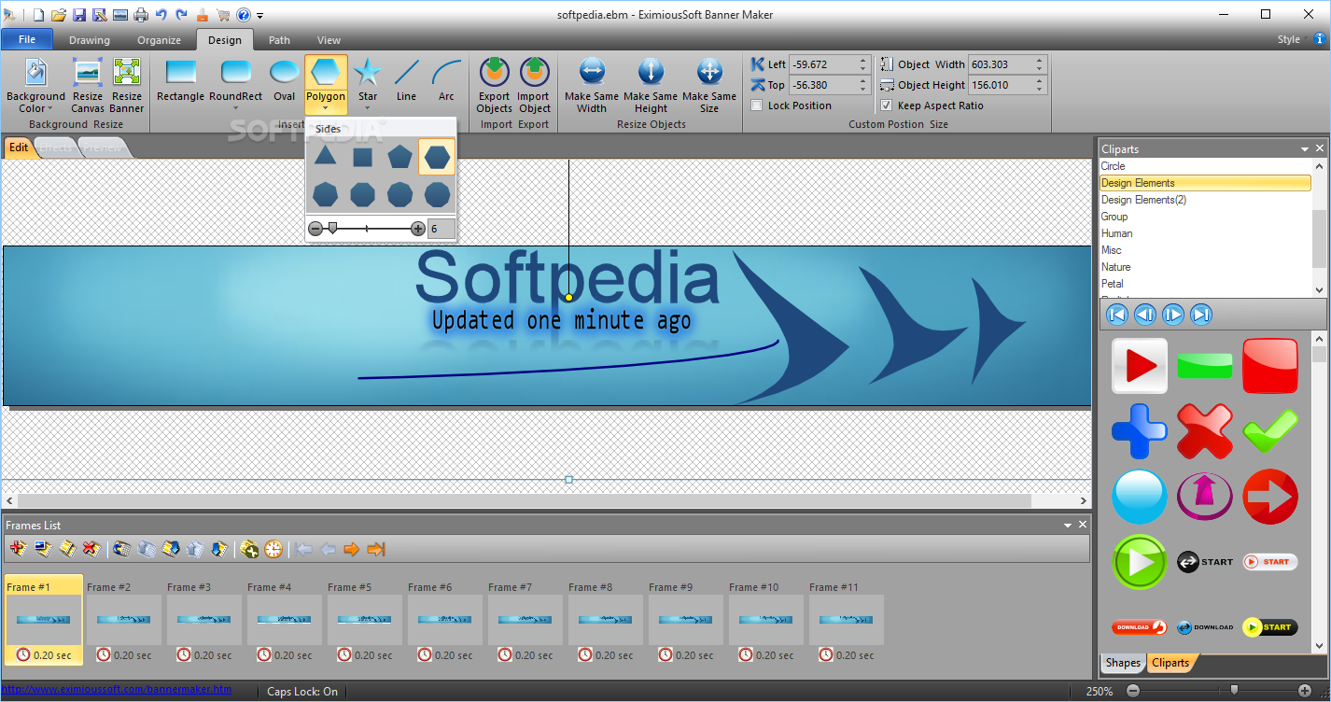Click the Resize Canvas tool
This screenshot has width=1331, height=702.
click(x=88, y=85)
